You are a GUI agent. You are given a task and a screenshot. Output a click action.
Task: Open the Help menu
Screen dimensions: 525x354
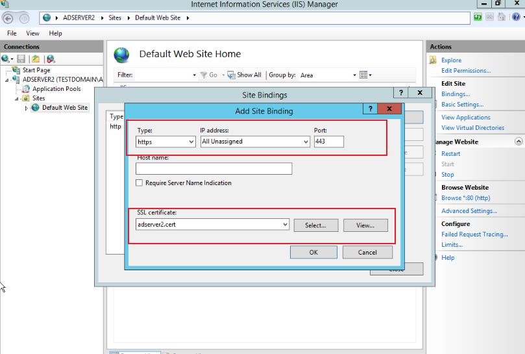55,34
